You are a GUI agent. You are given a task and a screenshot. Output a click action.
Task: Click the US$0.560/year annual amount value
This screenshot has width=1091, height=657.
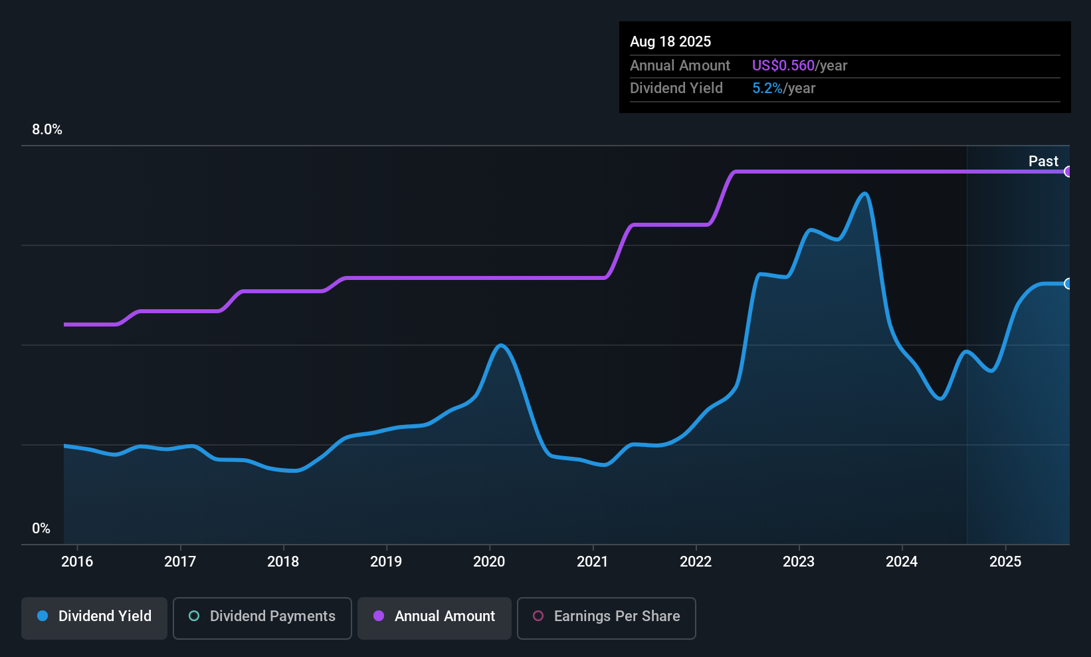coord(799,66)
